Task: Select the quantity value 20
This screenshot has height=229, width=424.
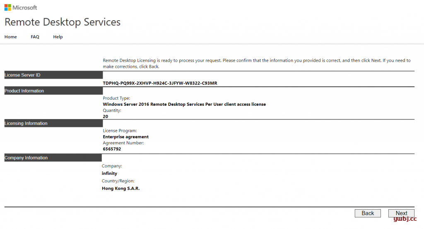Action: coord(106,117)
